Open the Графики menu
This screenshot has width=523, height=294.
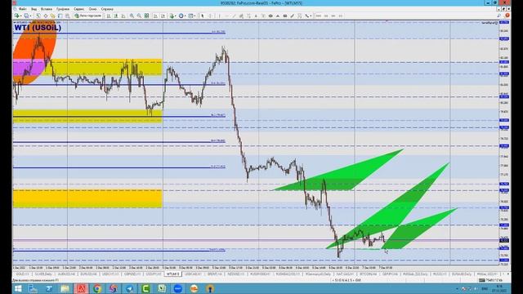(x=63, y=9)
